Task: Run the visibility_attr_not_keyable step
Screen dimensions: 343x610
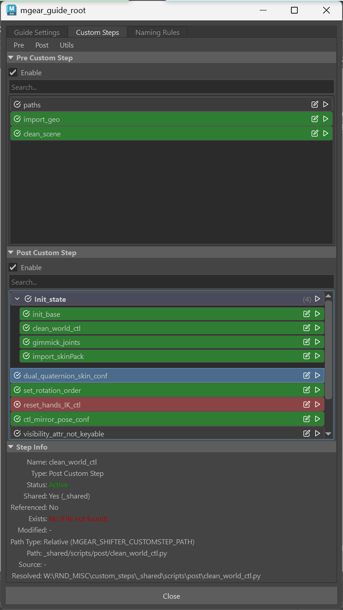Action: pyautogui.click(x=318, y=433)
